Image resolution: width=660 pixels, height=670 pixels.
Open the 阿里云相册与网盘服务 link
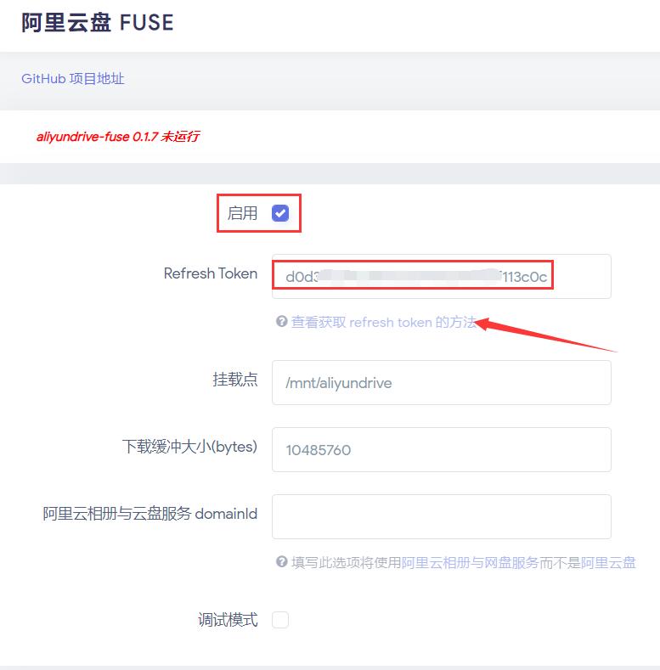[471, 562]
